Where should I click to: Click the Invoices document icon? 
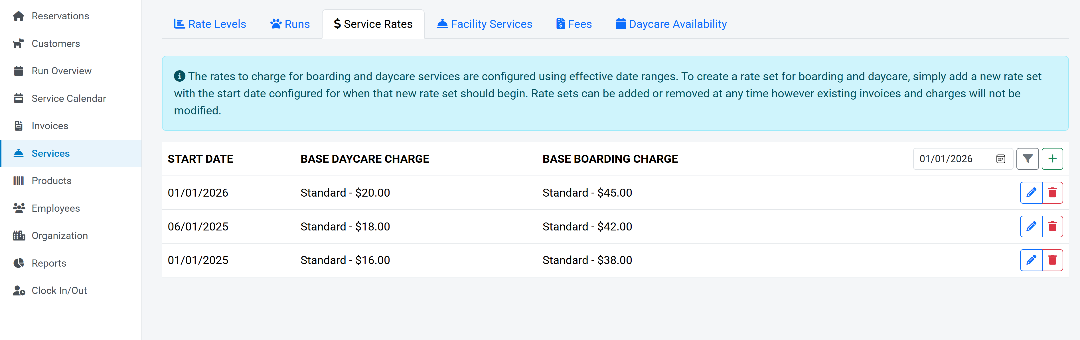19,126
